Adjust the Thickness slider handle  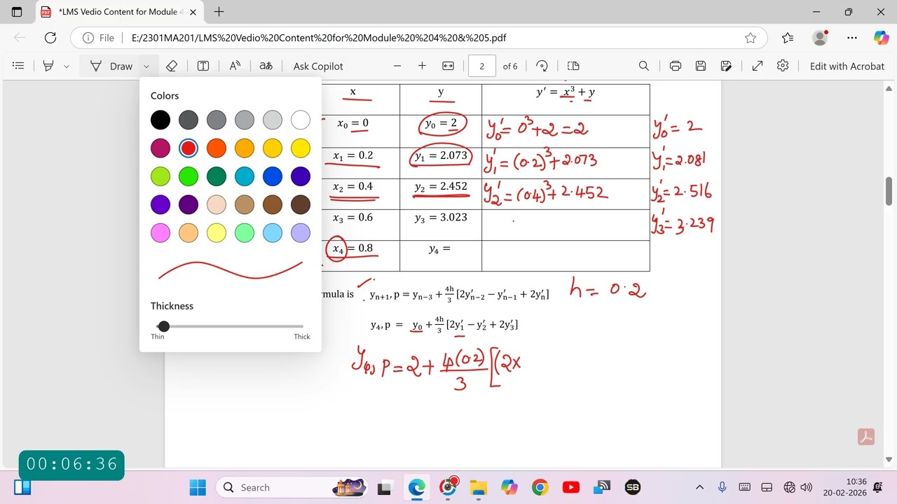click(x=164, y=326)
